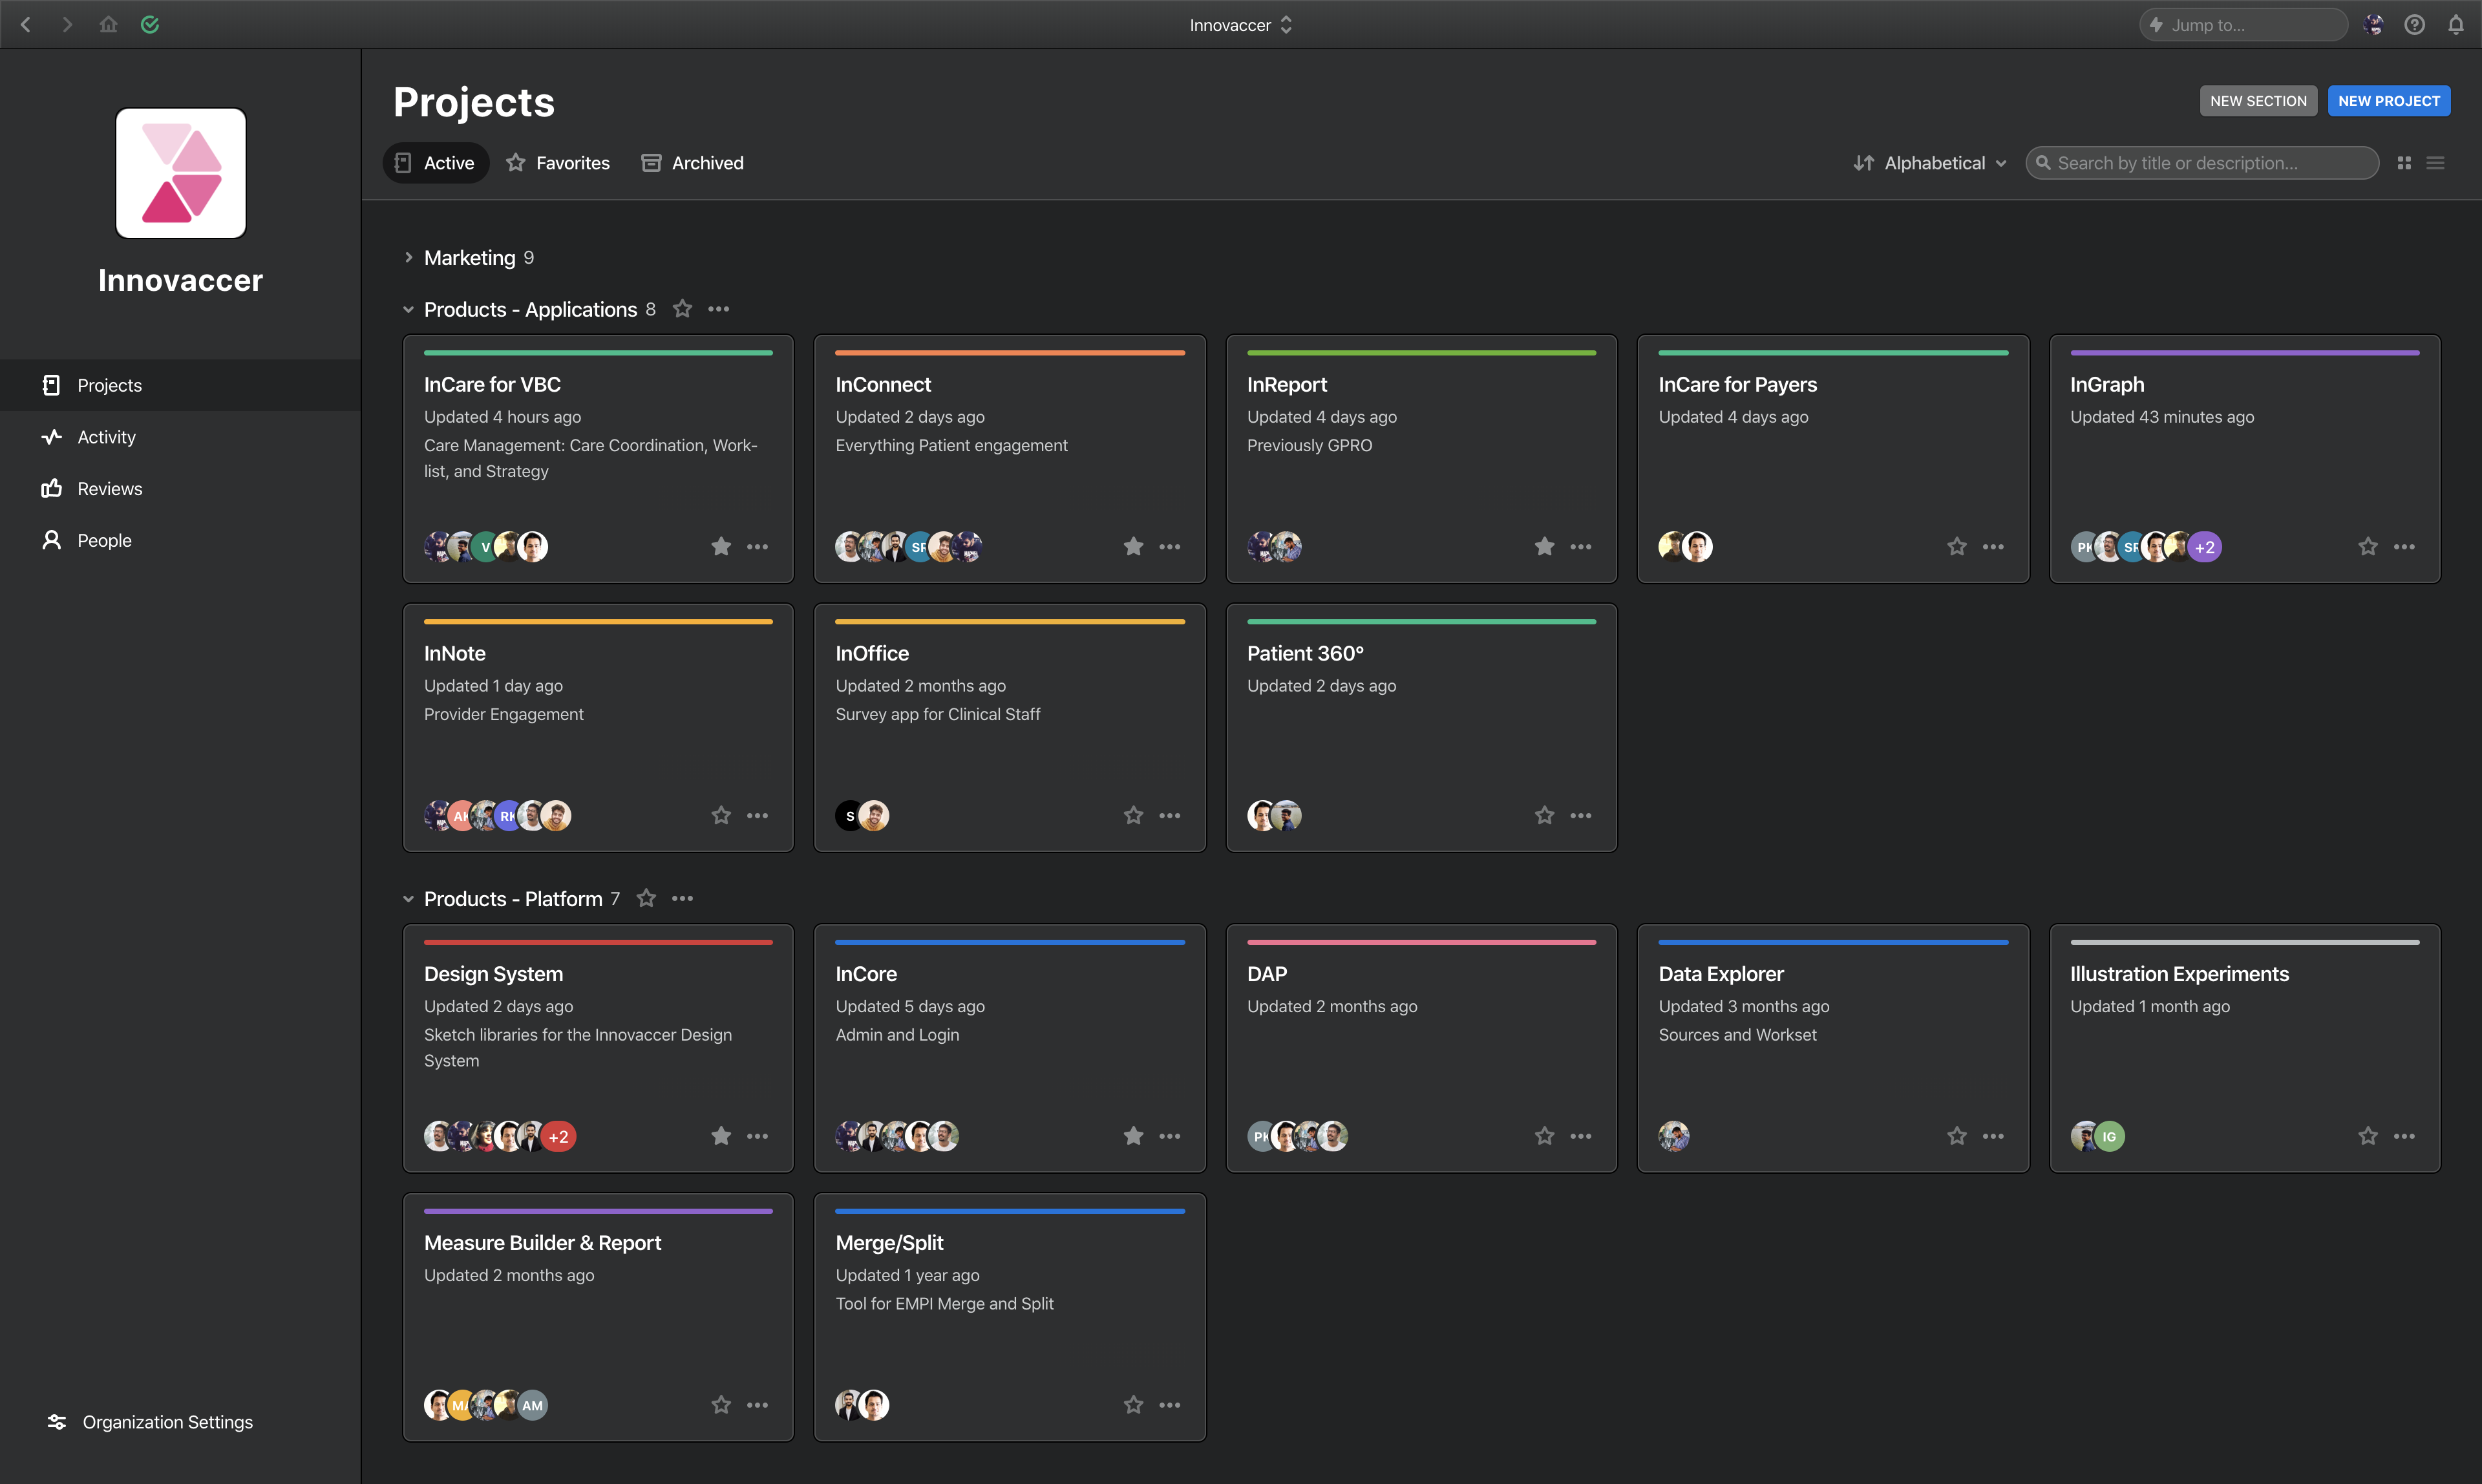The height and width of the screenshot is (1484, 2482).
Task: Open more options for Products - Applications section
Action: pyautogui.click(x=718, y=309)
